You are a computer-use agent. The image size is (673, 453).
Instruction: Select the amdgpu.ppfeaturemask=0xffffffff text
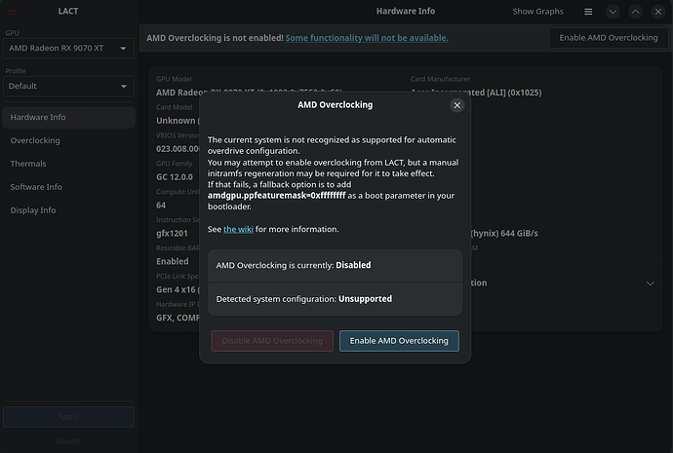click(x=276, y=196)
